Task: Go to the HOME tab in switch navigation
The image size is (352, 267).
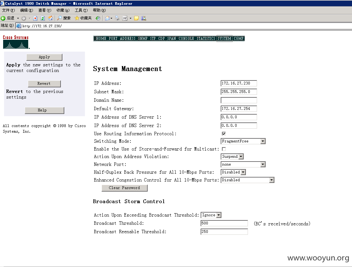Action: pyautogui.click(x=101, y=39)
